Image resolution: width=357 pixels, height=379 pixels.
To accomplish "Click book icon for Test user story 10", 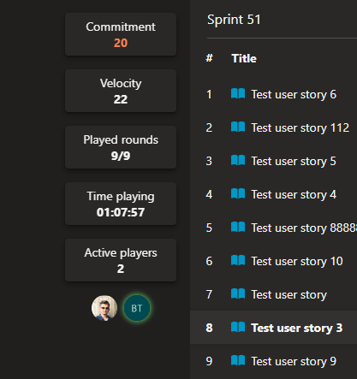I will point(238,260).
